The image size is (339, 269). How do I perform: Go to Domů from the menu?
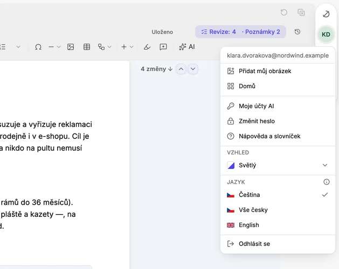[x=278, y=86]
